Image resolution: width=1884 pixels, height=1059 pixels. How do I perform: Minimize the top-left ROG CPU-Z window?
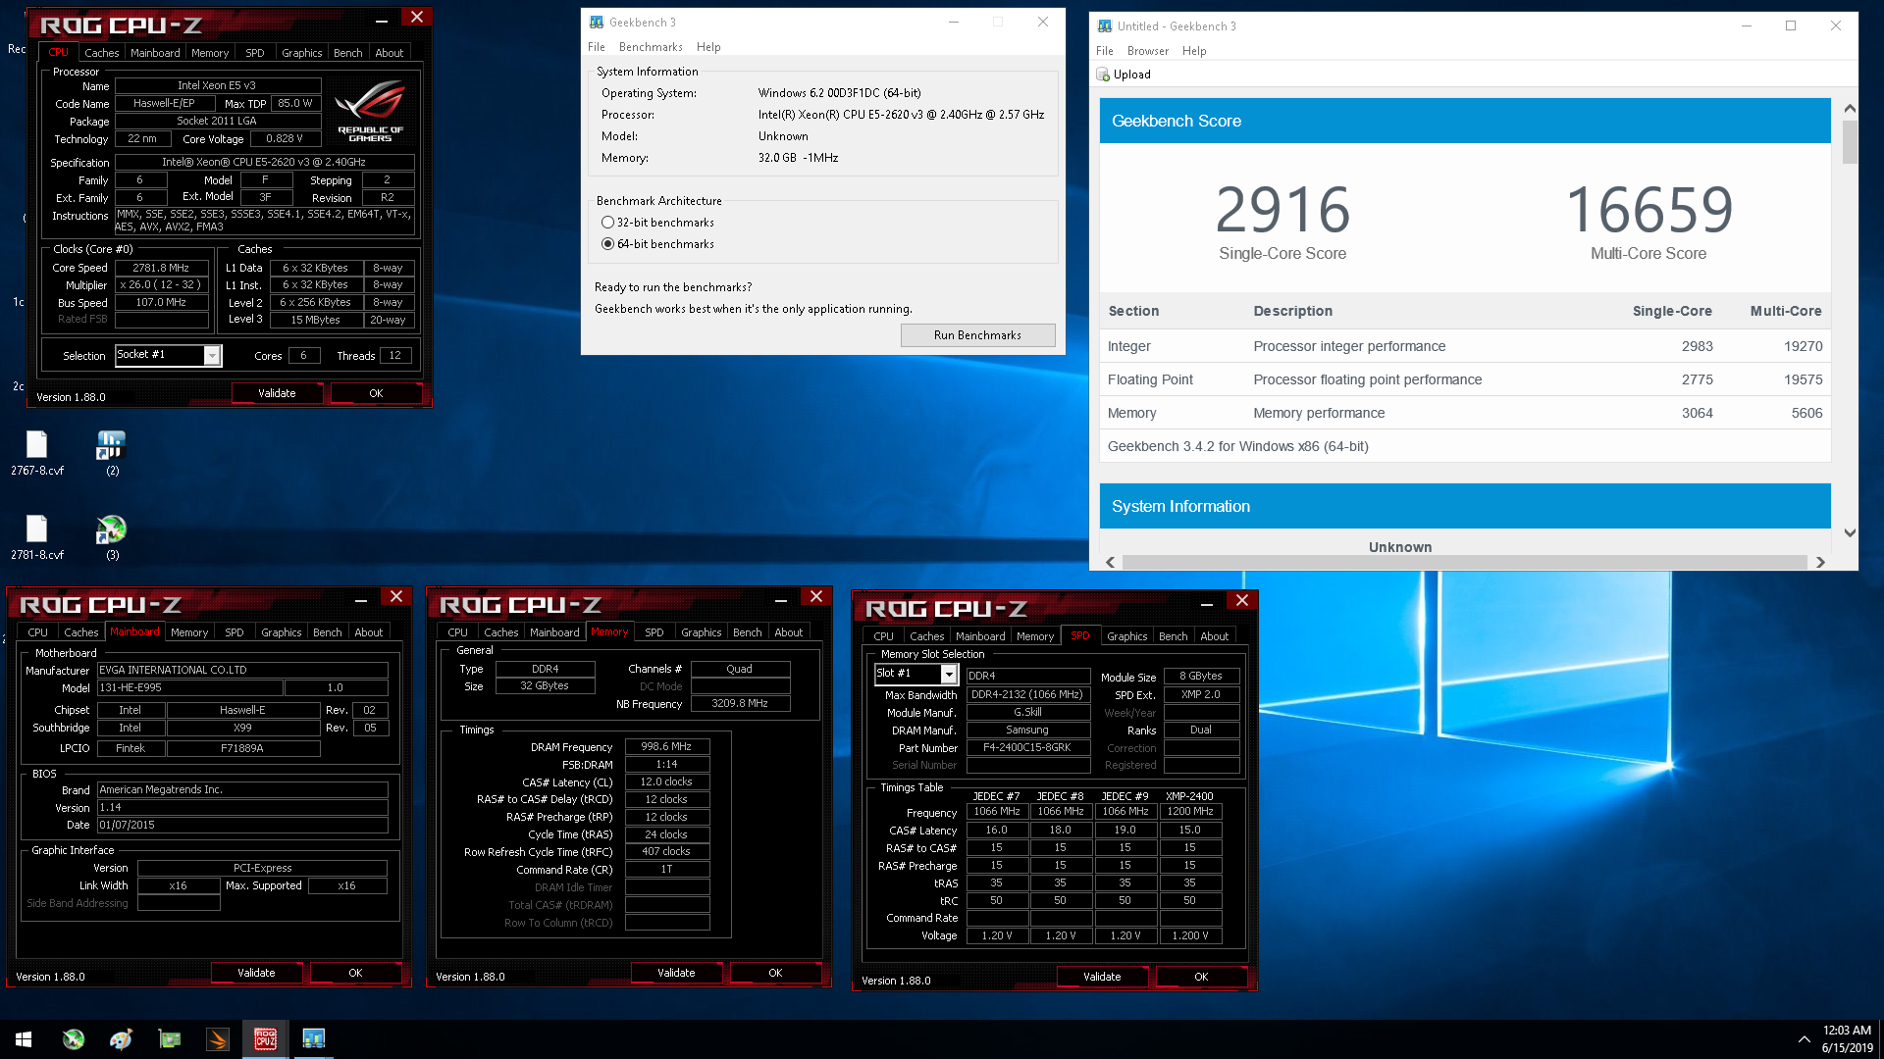tap(382, 20)
